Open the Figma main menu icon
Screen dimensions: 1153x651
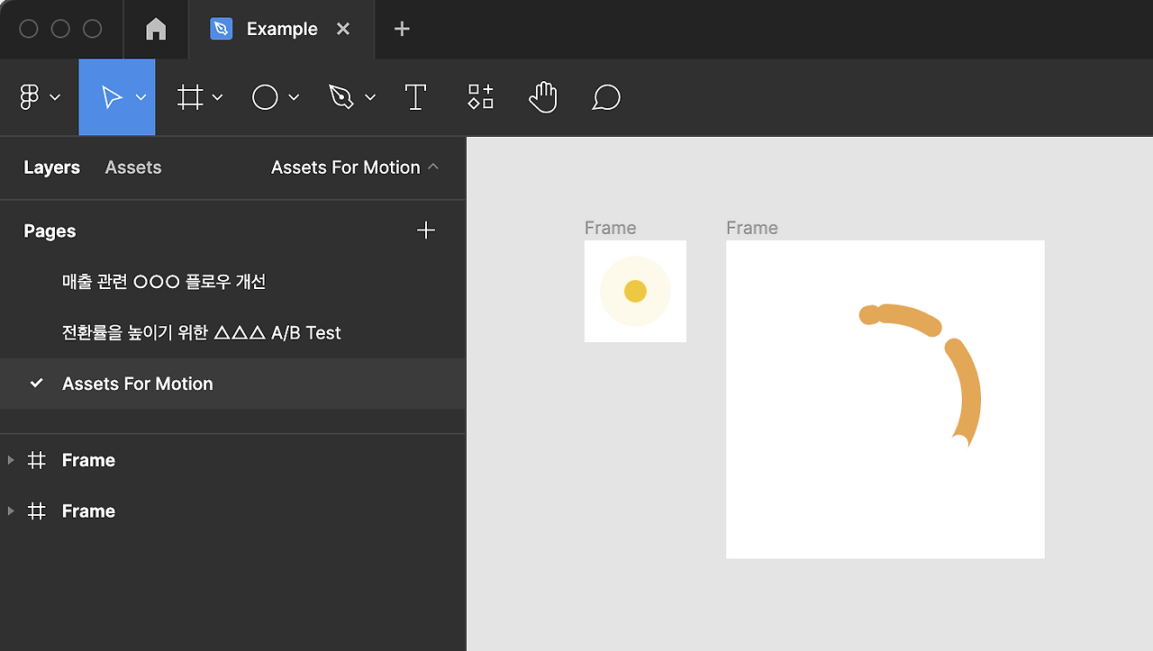(x=29, y=97)
